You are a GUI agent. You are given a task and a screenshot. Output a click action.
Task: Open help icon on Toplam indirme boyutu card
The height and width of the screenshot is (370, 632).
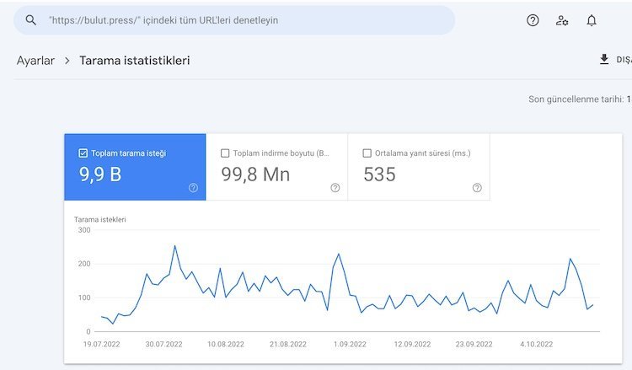(335, 188)
